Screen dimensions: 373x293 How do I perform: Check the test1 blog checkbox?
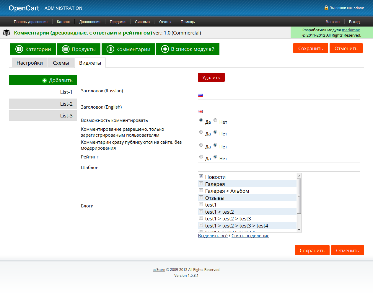click(201, 204)
